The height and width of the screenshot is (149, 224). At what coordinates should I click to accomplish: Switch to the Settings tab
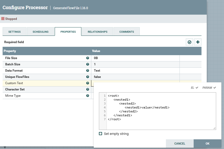[x=15, y=32]
